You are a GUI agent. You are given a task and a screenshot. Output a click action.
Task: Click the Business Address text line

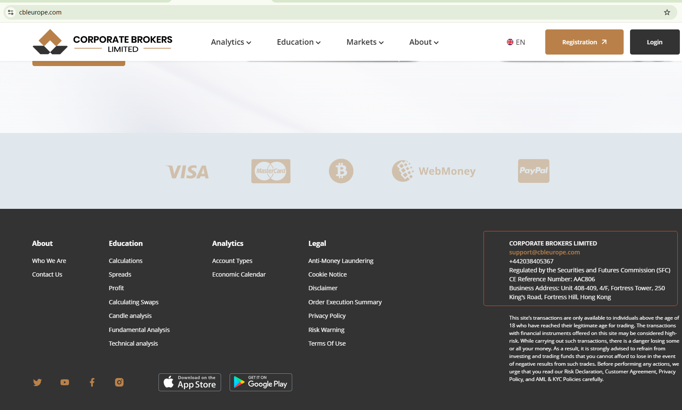587,293
